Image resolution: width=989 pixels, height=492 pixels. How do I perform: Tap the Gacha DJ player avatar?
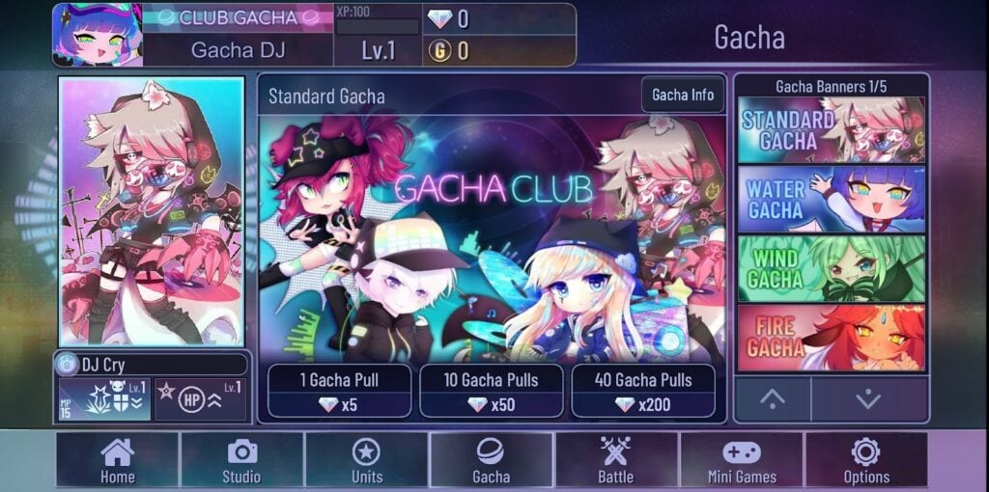tap(98, 36)
